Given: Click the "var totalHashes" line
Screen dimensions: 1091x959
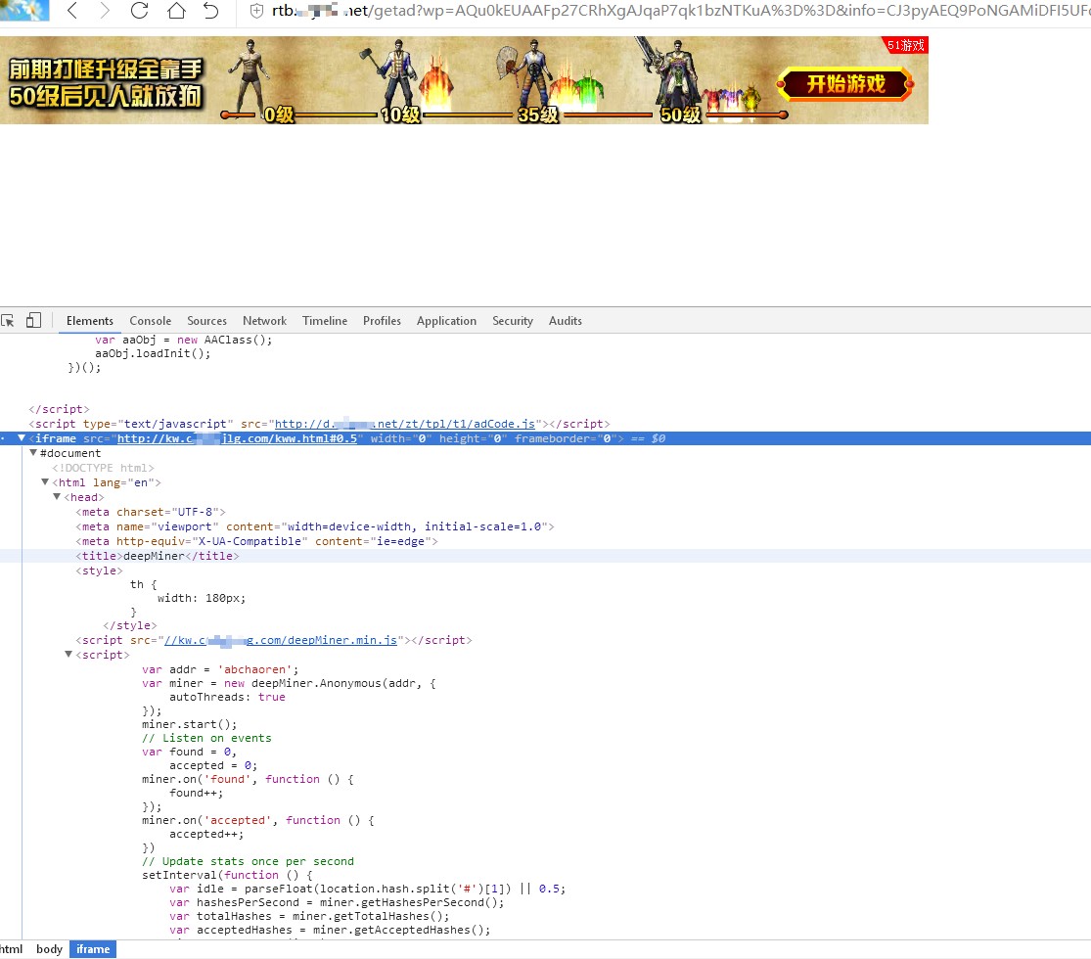Looking at the screenshot, I should (x=309, y=917).
